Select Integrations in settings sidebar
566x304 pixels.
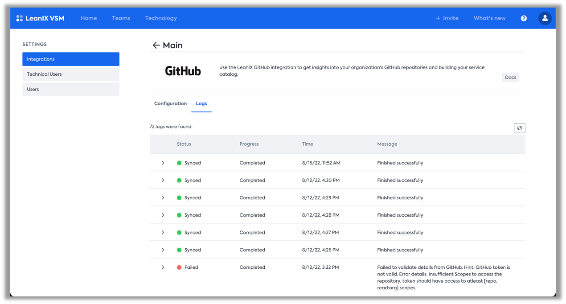71,59
